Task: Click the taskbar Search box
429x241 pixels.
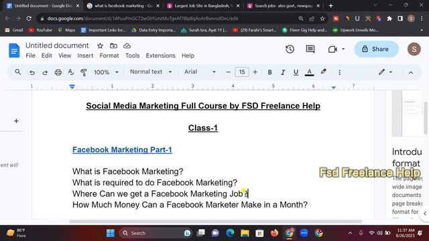Action: pyautogui.click(x=156, y=233)
